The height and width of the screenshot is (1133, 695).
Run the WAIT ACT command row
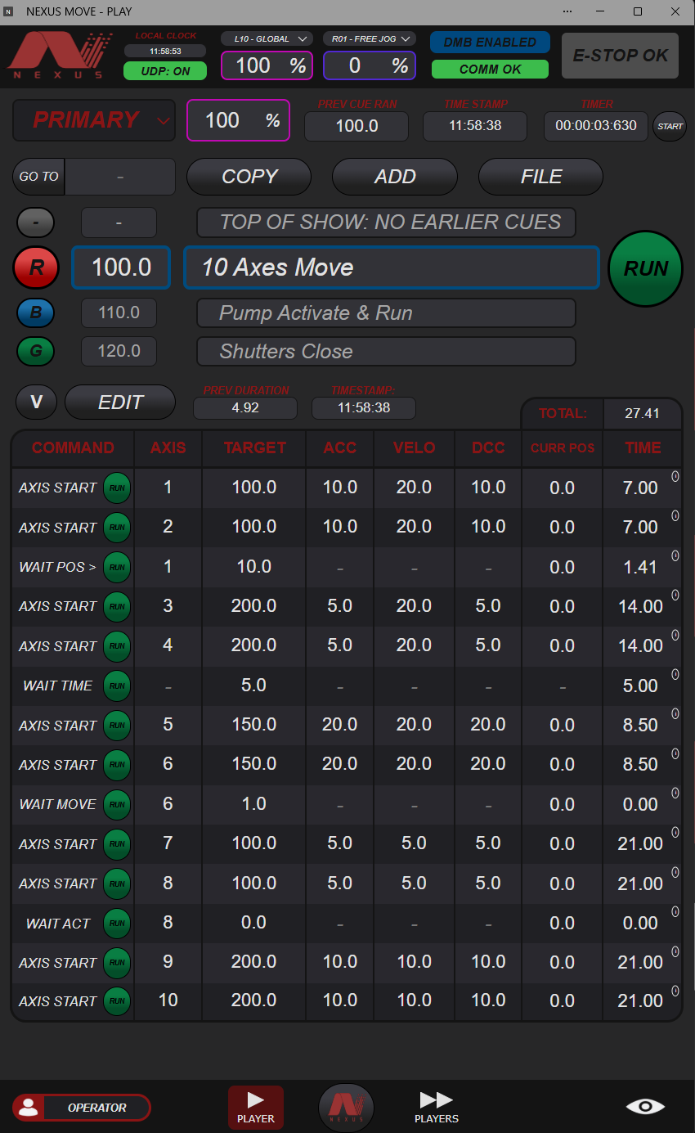117,924
